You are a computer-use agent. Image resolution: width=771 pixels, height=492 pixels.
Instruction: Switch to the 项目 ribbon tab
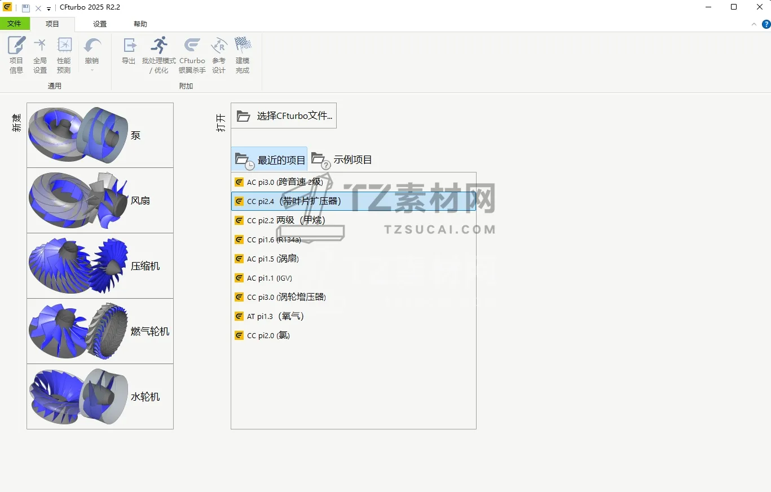(52, 24)
